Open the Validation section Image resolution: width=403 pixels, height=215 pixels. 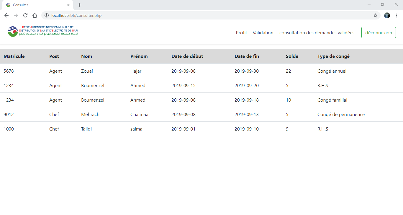coord(263,32)
